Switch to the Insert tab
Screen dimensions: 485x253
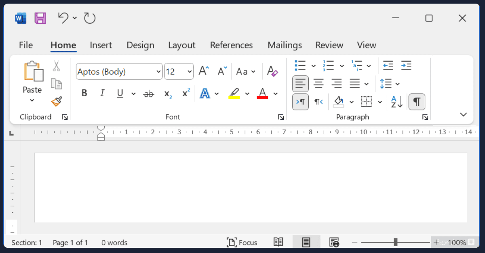[x=101, y=45]
